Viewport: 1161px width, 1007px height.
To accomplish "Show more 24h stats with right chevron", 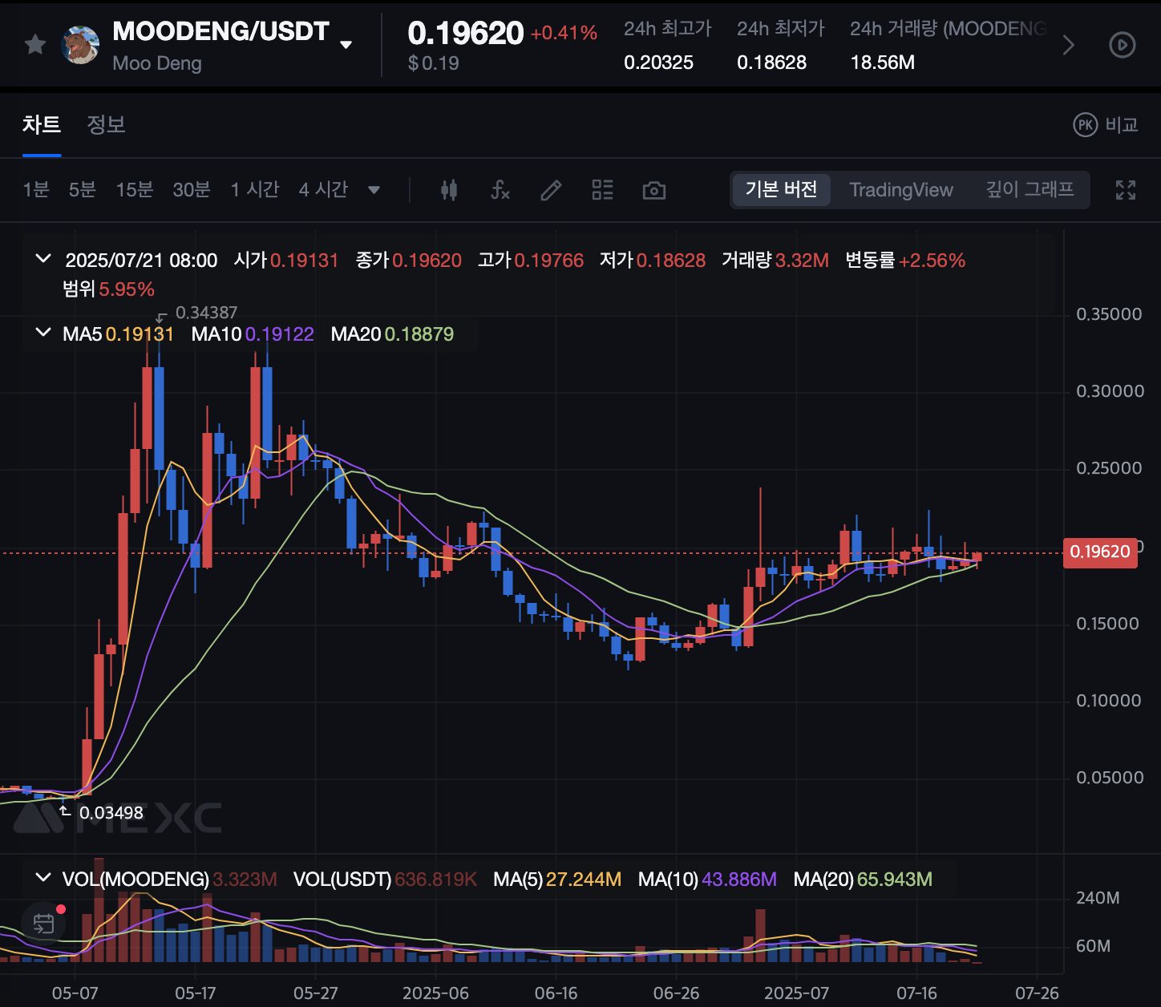I will [x=1068, y=45].
